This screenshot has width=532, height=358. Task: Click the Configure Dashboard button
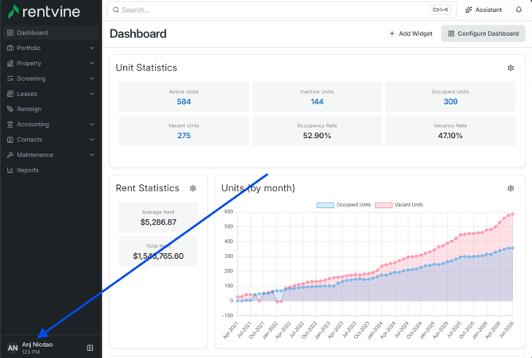(x=483, y=33)
